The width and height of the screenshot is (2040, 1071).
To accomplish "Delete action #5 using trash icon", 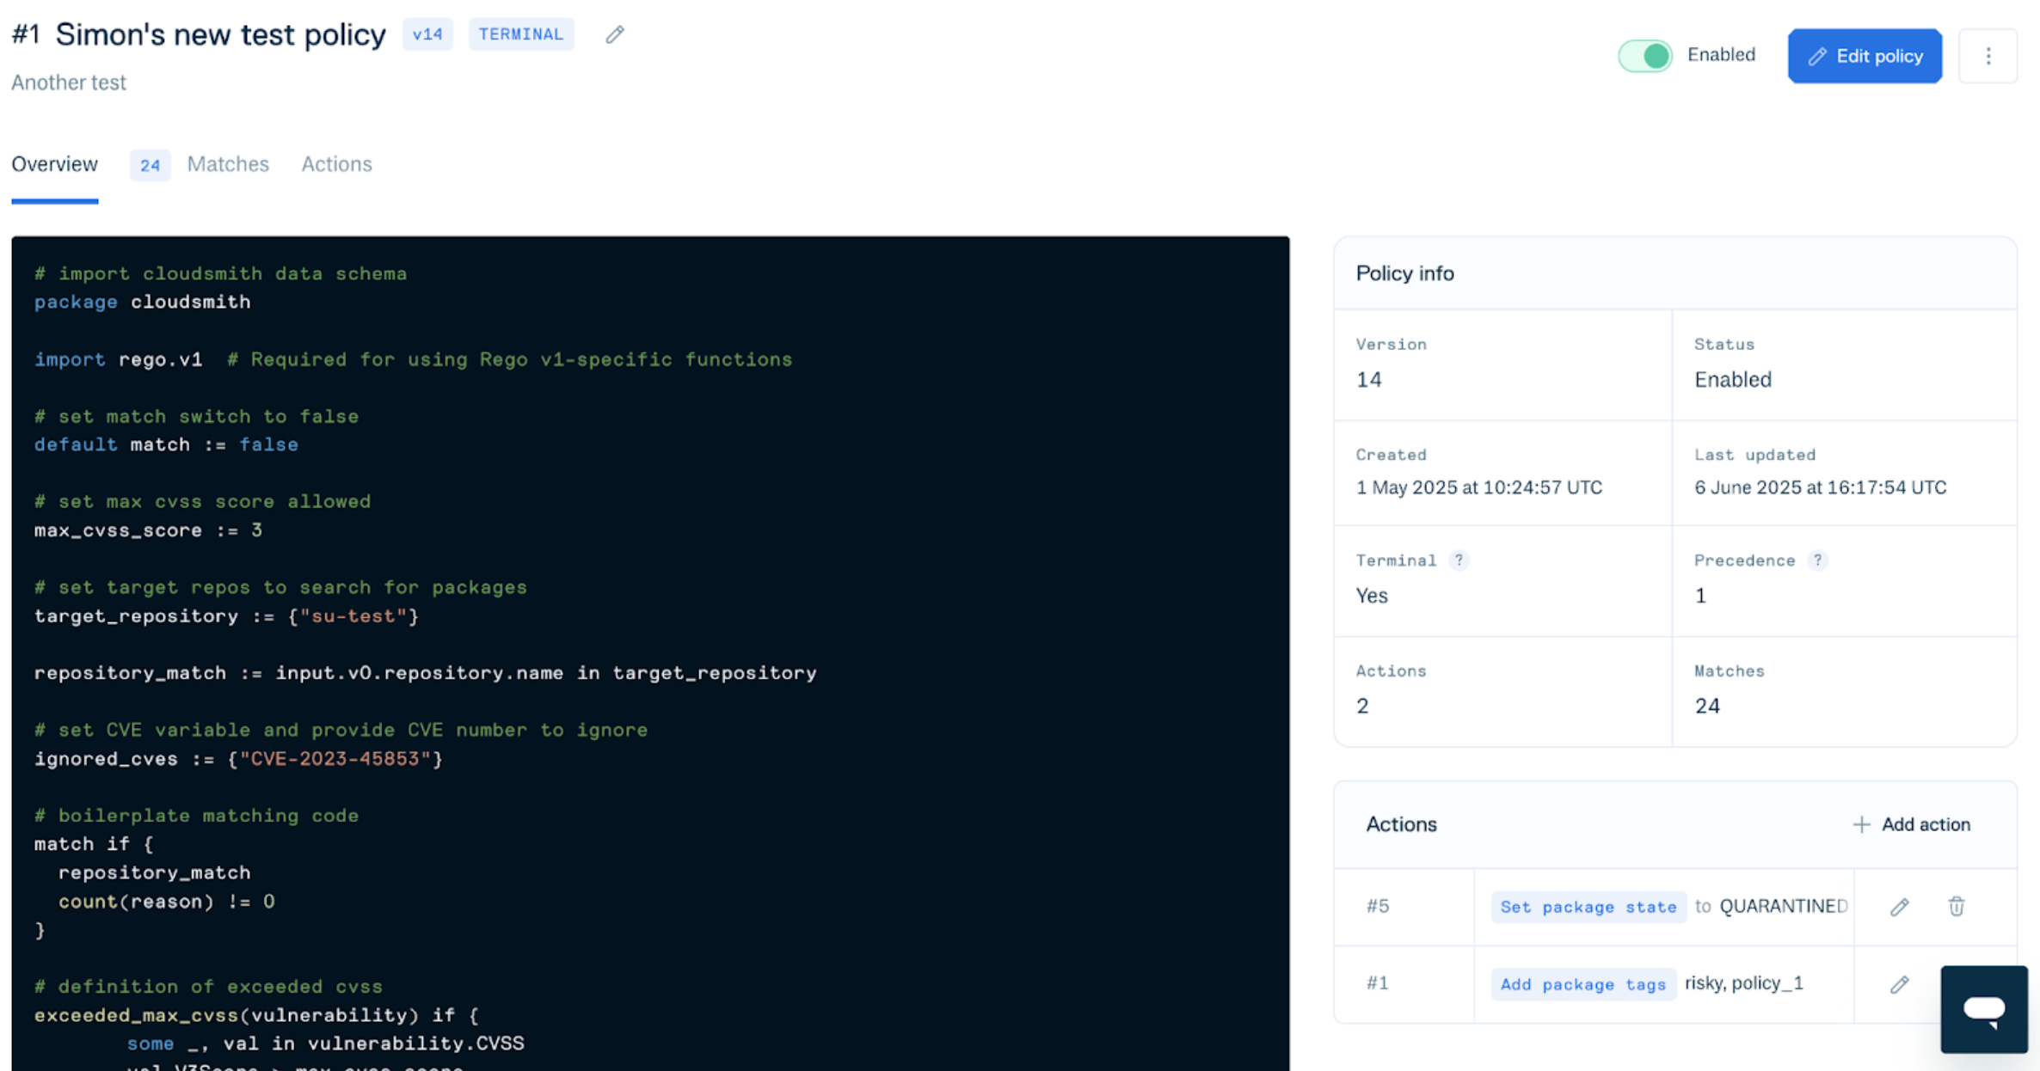I will click(x=1956, y=906).
